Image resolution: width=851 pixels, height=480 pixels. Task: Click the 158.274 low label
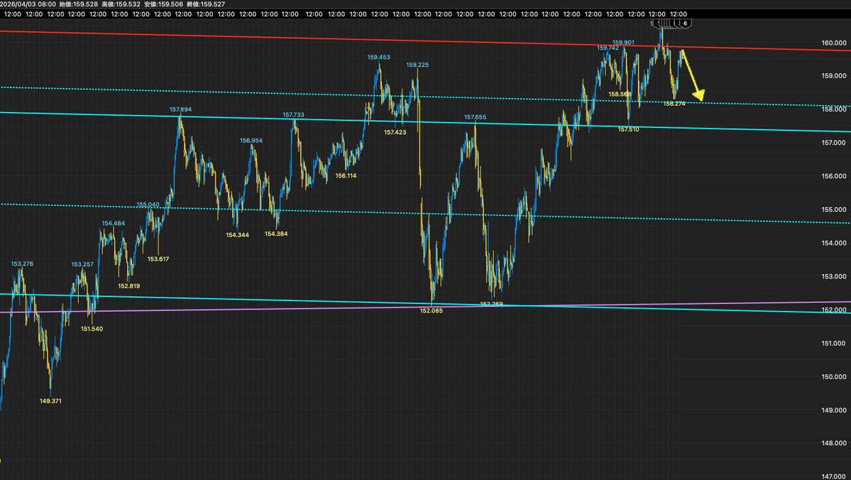pyautogui.click(x=674, y=103)
